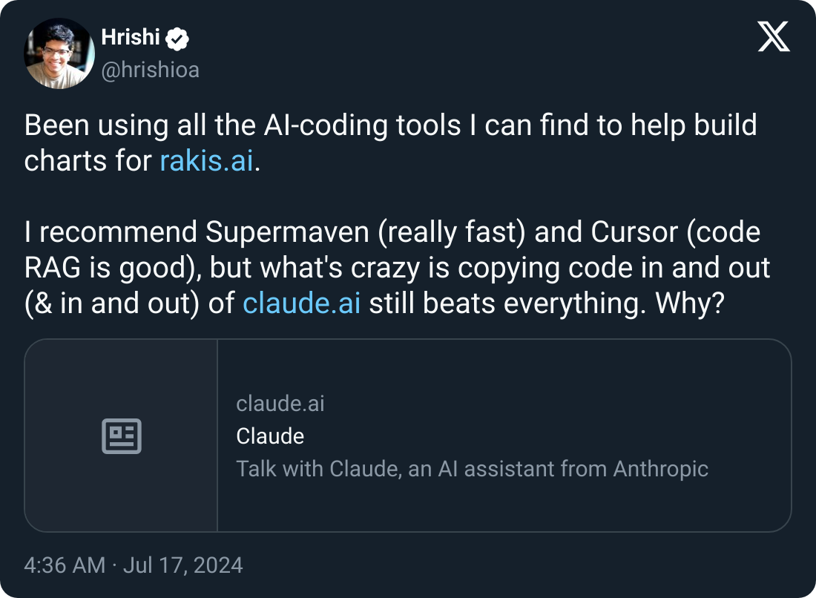This screenshot has height=598, width=816.
Task: Select the 'Claude' title in the link preview
Action: tap(270, 436)
